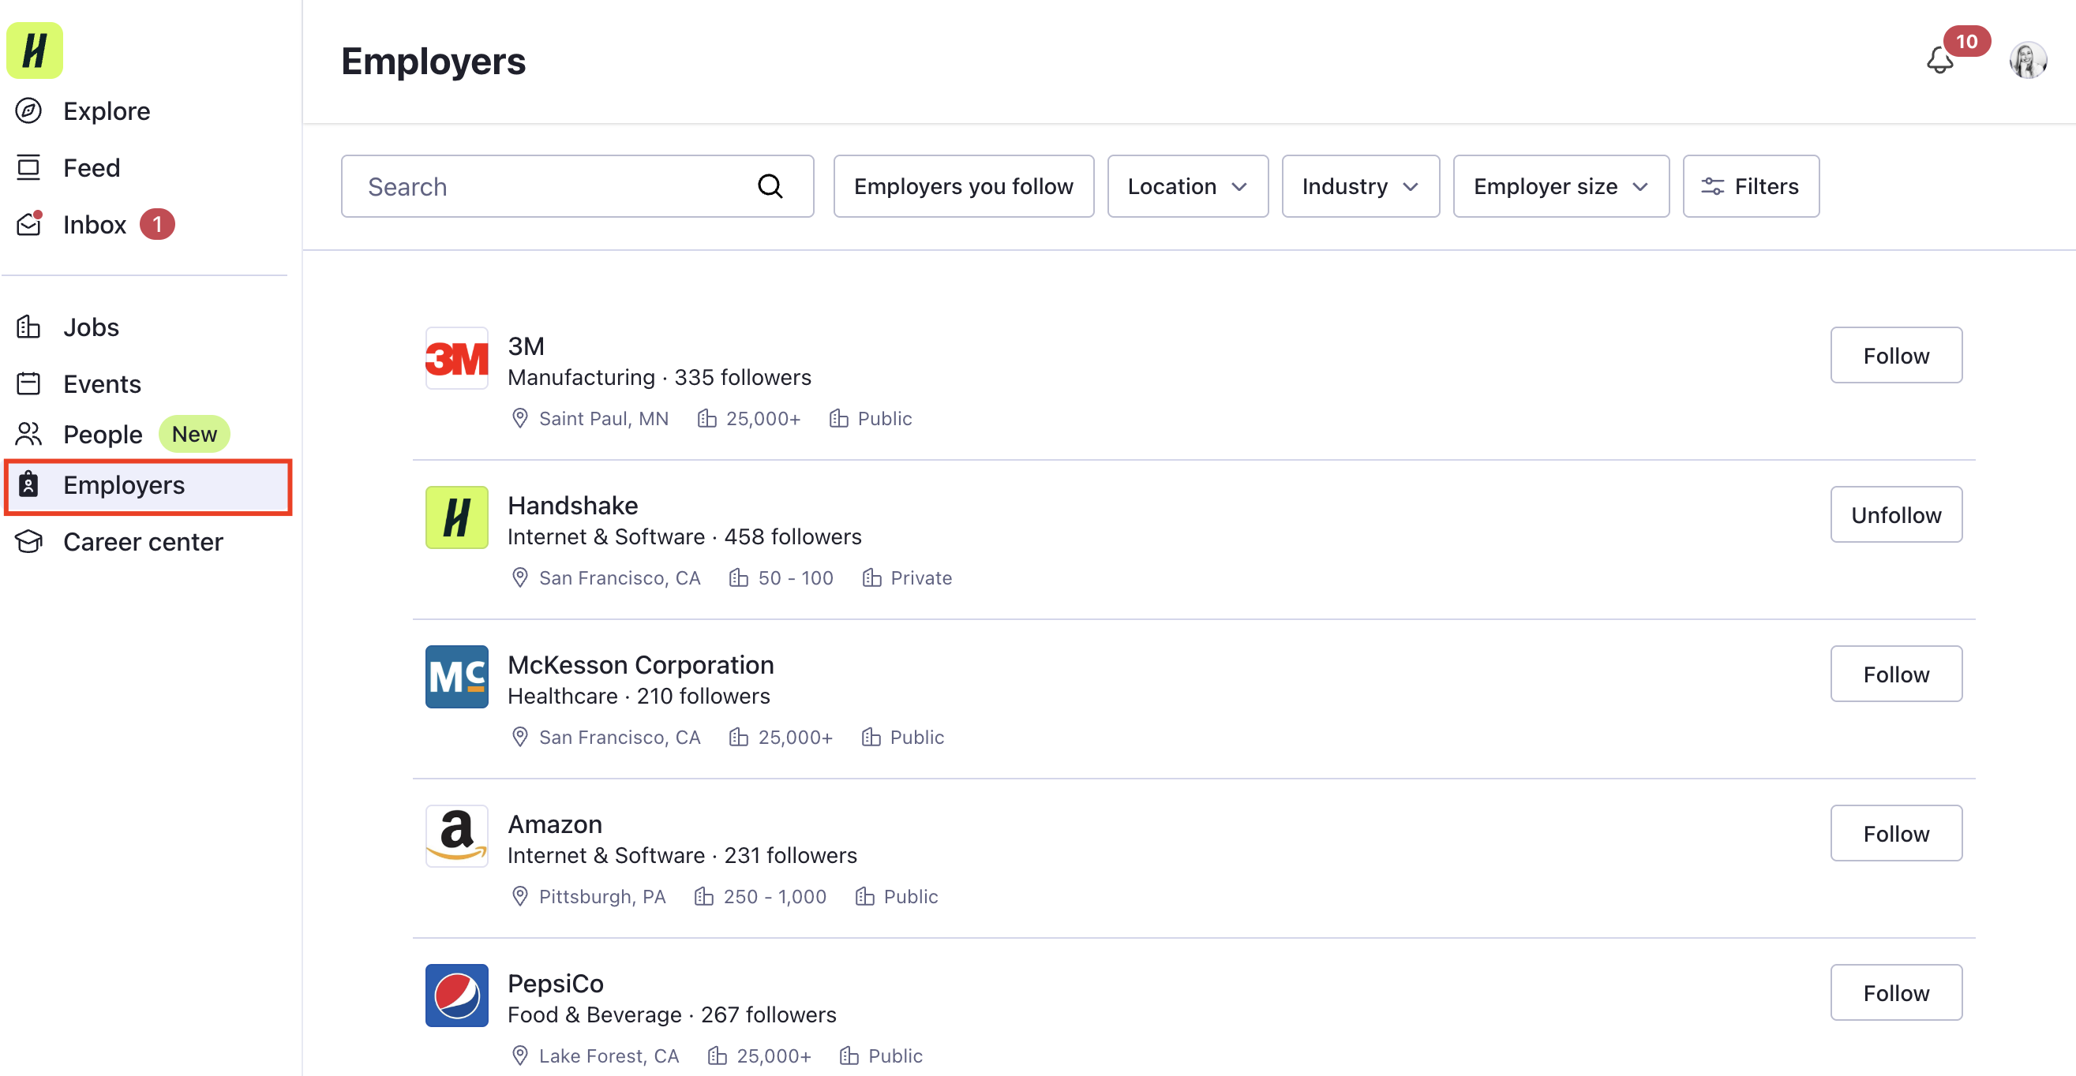
Task: Open the Inbox envelope icon
Action: [x=29, y=224]
